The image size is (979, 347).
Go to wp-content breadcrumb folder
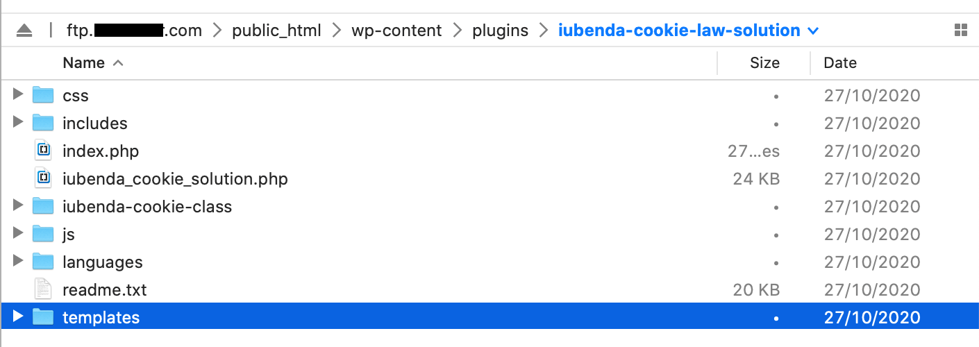click(396, 31)
